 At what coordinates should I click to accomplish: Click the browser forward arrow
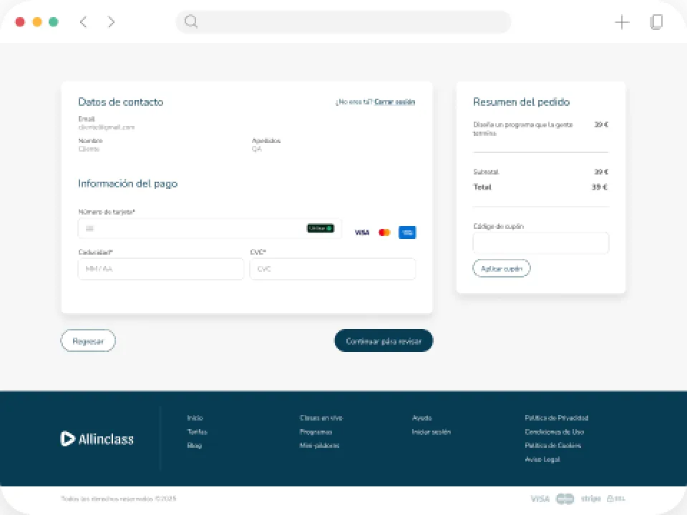pyautogui.click(x=111, y=22)
